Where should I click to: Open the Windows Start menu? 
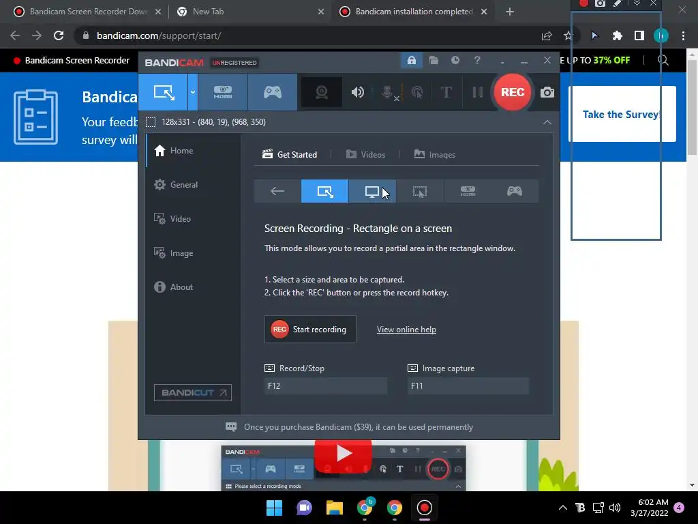[274, 508]
